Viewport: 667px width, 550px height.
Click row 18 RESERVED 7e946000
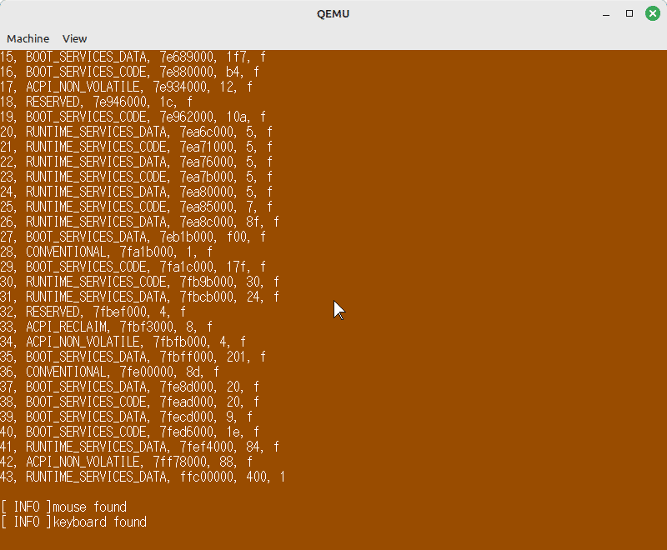click(x=96, y=102)
